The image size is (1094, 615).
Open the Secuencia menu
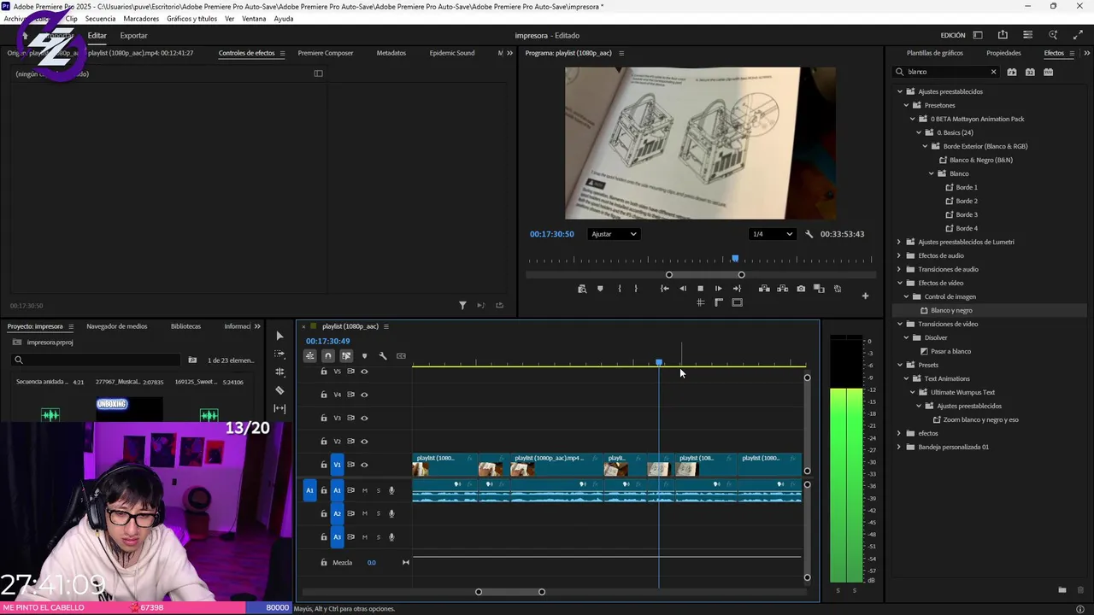pyautogui.click(x=100, y=19)
